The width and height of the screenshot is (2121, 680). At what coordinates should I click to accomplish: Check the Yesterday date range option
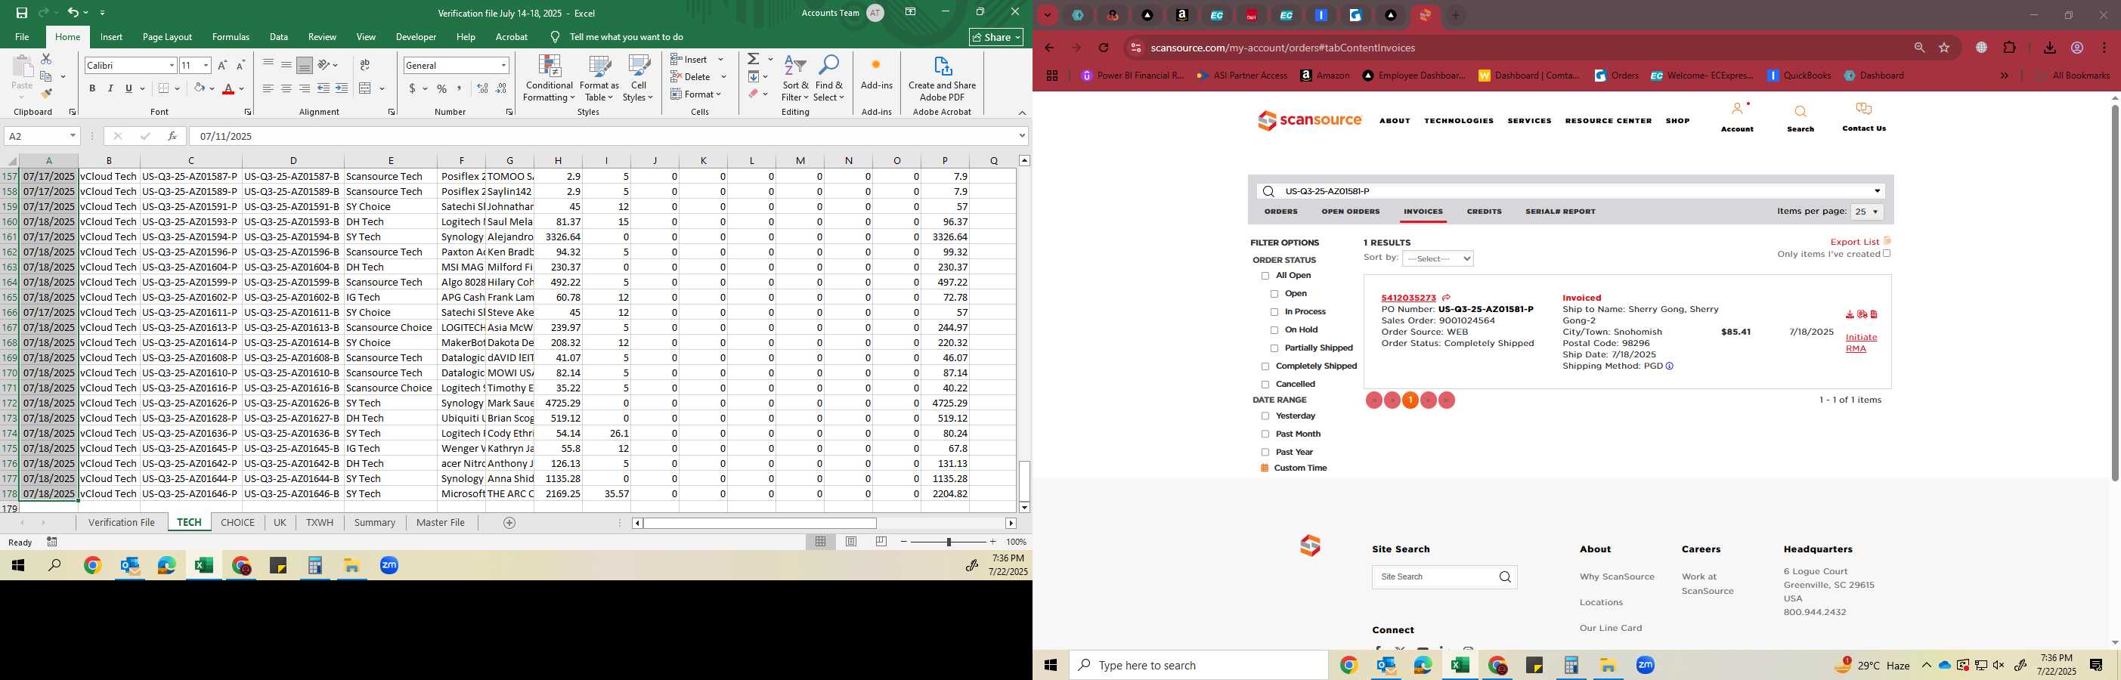click(x=1265, y=416)
